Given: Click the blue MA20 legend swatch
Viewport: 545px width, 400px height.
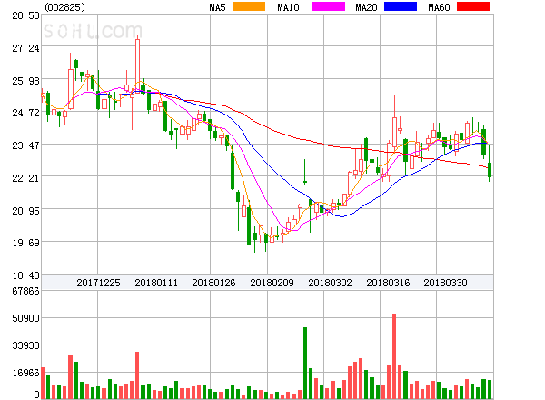Looking at the screenshot, I should (401, 6).
